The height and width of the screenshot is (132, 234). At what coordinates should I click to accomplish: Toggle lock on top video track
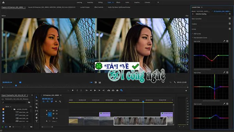point(47,111)
